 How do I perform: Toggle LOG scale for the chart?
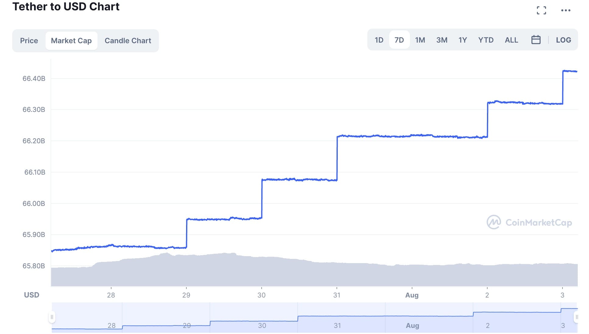pyautogui.click(x=564, y=40)
